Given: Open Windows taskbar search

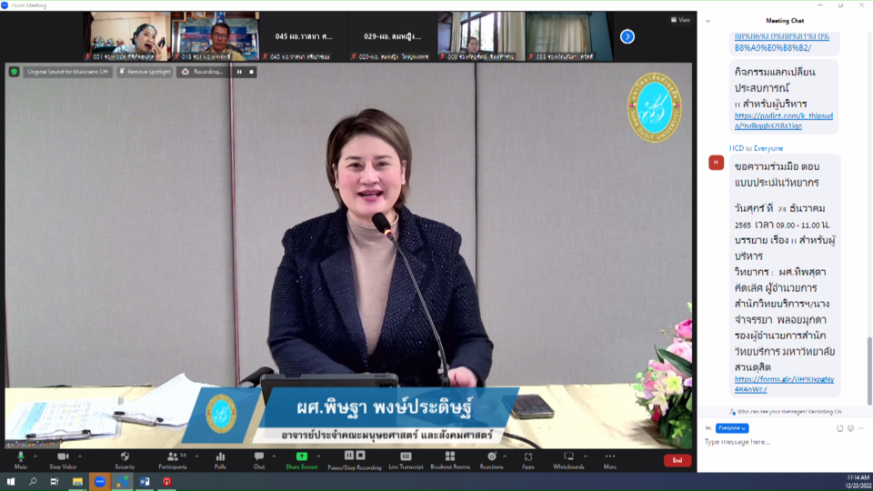Looking at the screenshot, I should point(33,482).
